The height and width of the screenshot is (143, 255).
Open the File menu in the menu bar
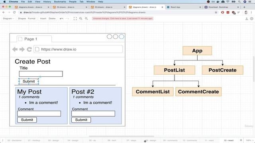click(x=23, y=2)
